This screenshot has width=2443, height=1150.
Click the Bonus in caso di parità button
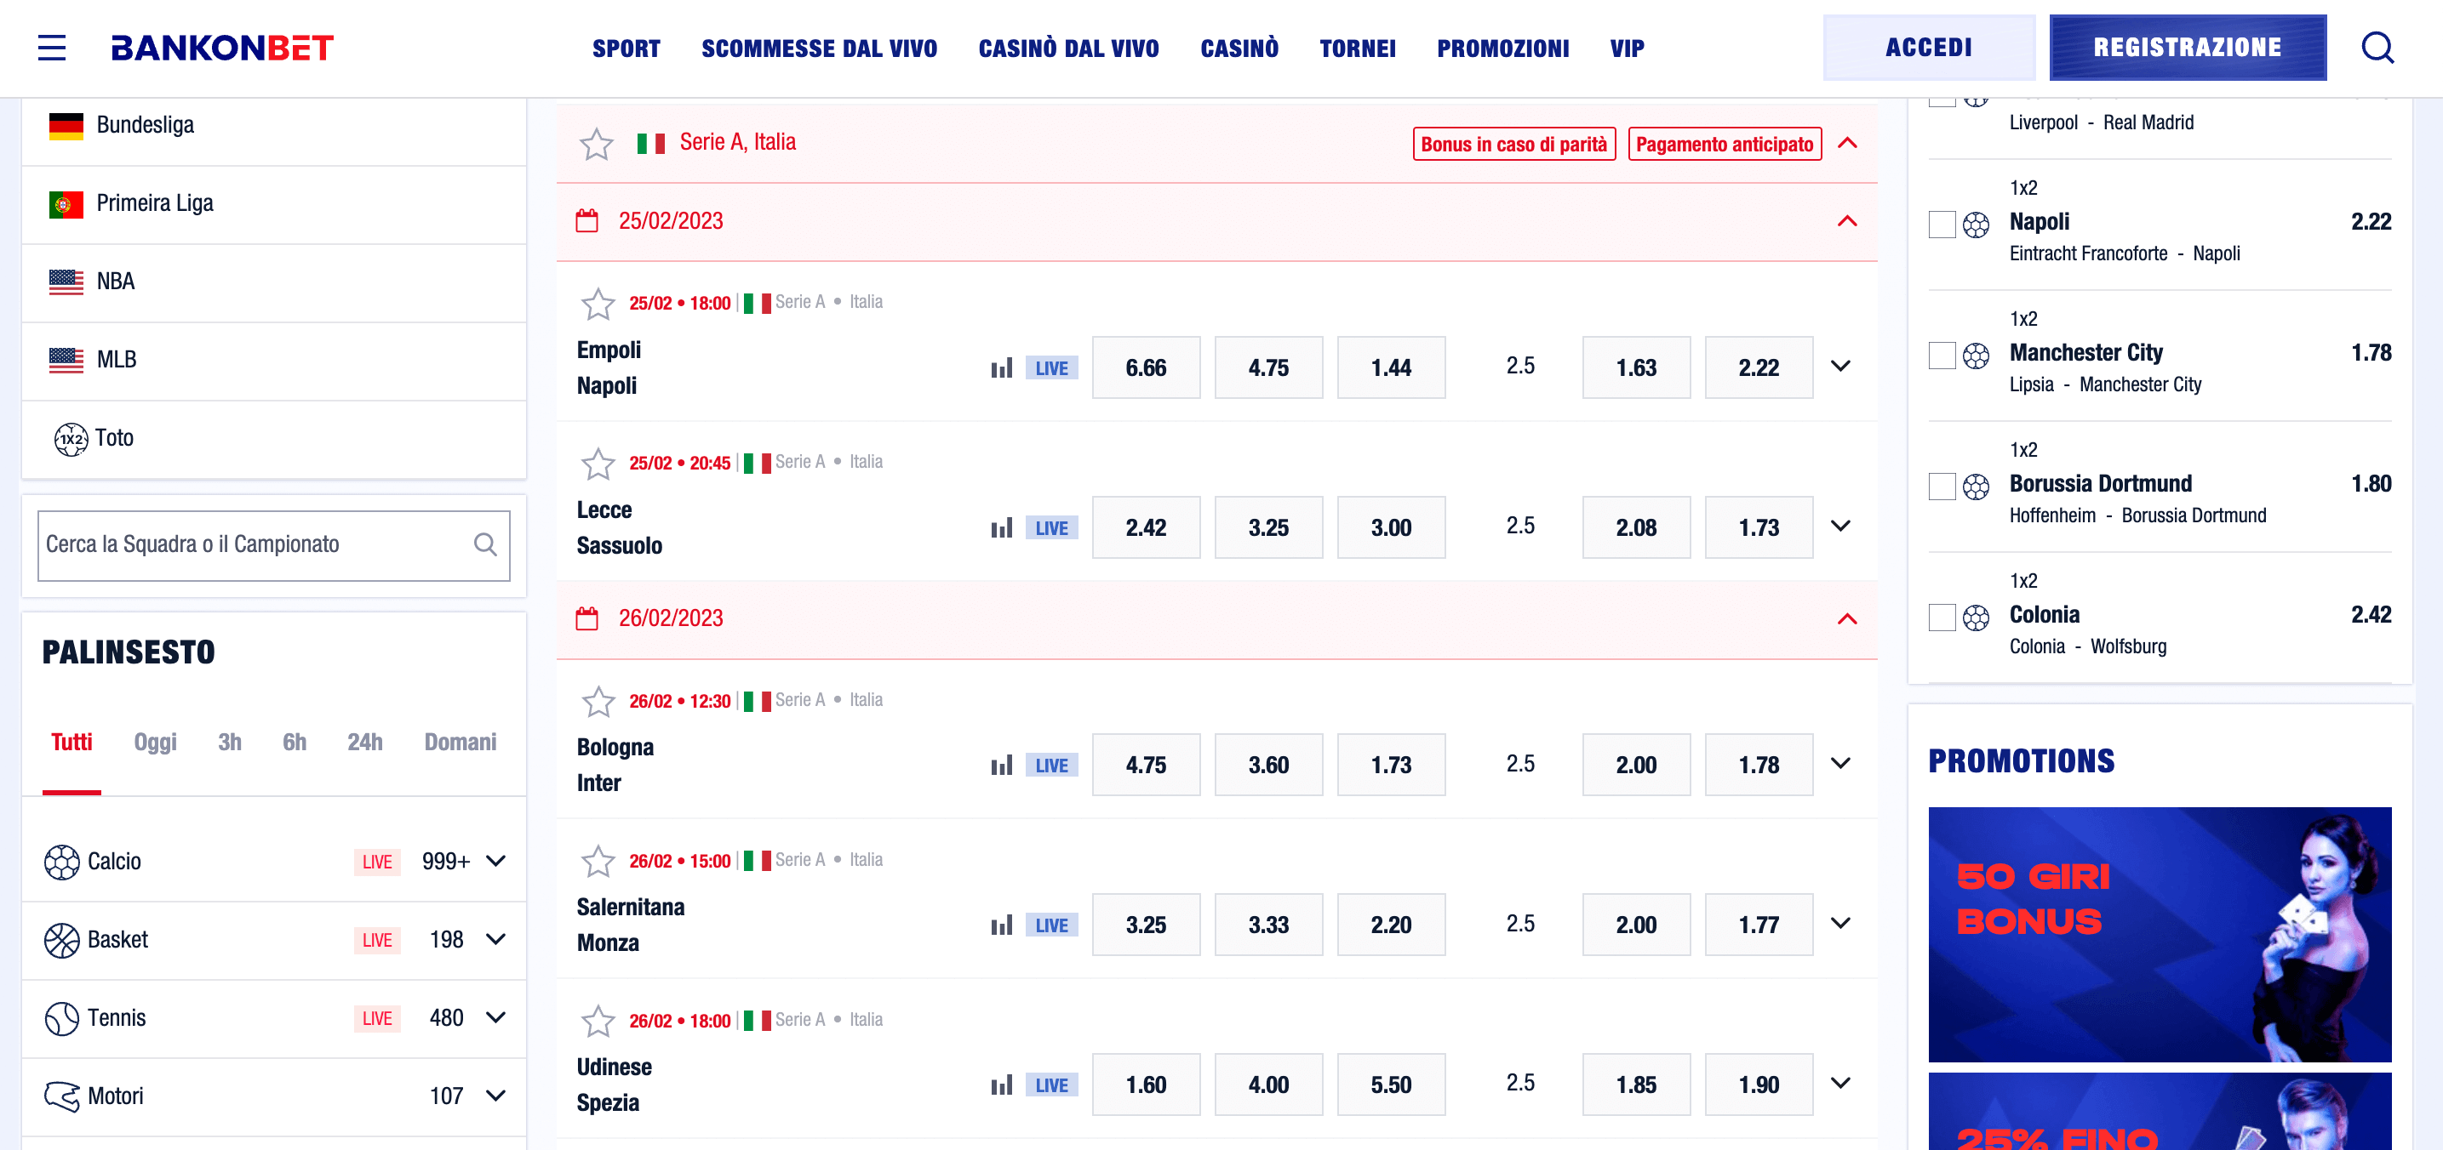[x=1513, y=144]
